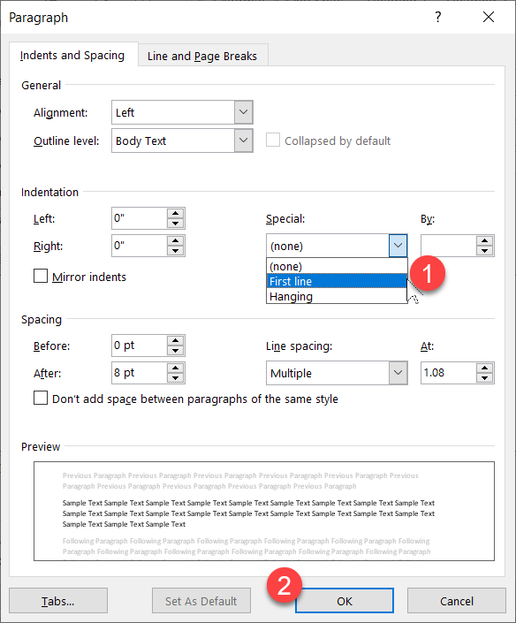Collapse the Special indentation dropdown arrow
This screenshot has height=623, width=516.
[398, 246]
